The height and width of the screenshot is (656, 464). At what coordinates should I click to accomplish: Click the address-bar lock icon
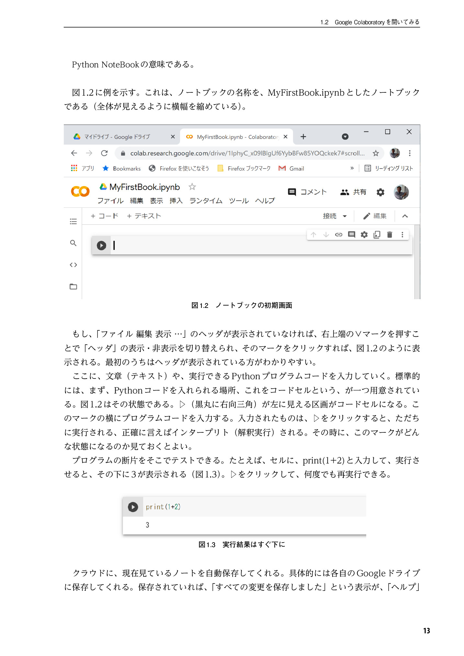123,153
